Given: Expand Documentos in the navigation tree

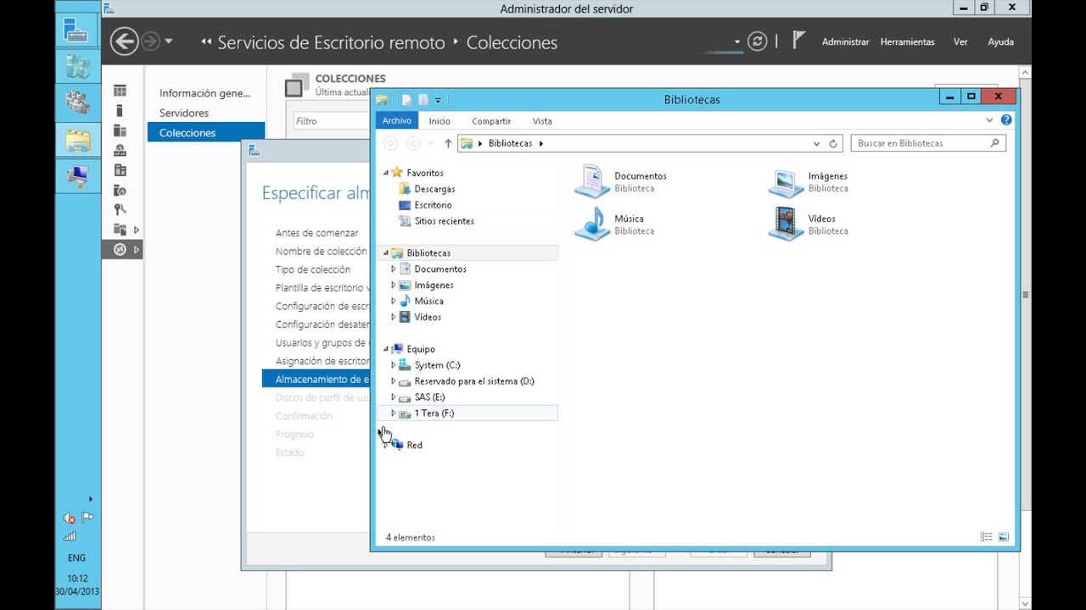Looking at the screenshot, I should 393,269.
